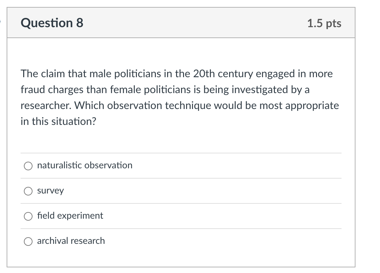Click the text "in this situation?"
Screen dimensions: 380x273
(x=58, y=122)
